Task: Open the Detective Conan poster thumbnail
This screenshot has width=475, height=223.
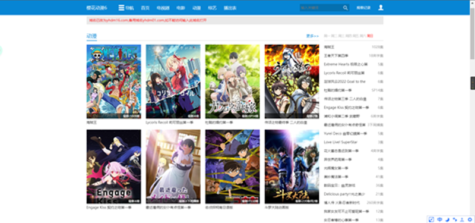Action: tap(232, 167)
